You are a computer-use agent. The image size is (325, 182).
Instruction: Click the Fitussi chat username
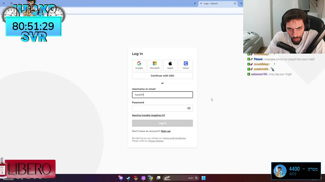pos(258,59)
